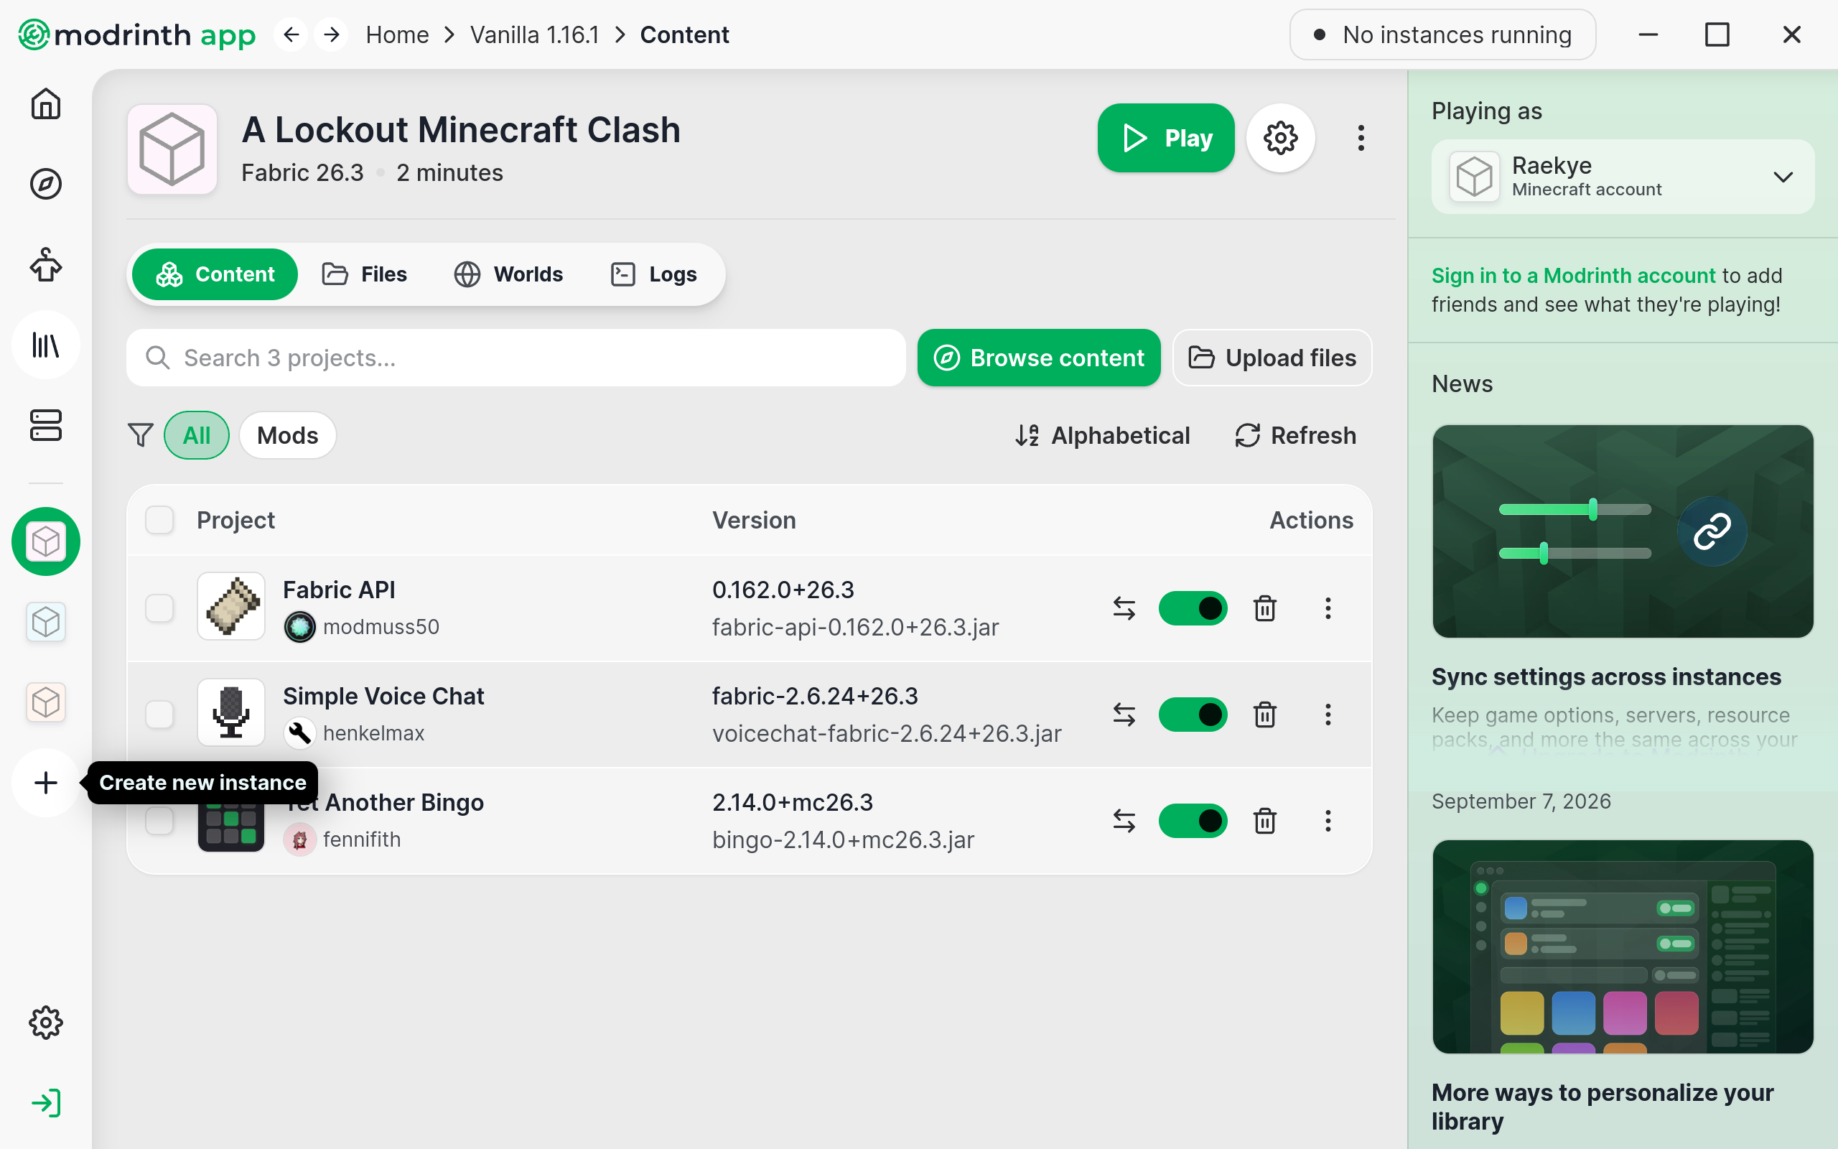Expand the Raekye account dropdown
1838x1149 pixels.
pyautogui.click(x=1623, y=177)
